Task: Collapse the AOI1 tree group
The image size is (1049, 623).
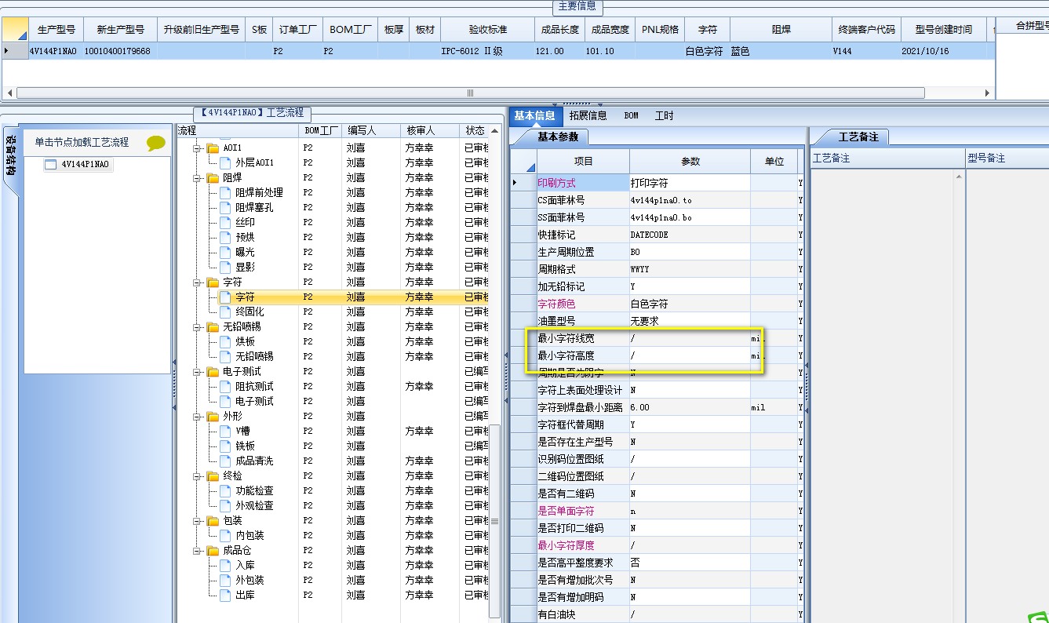Action: 197,148
